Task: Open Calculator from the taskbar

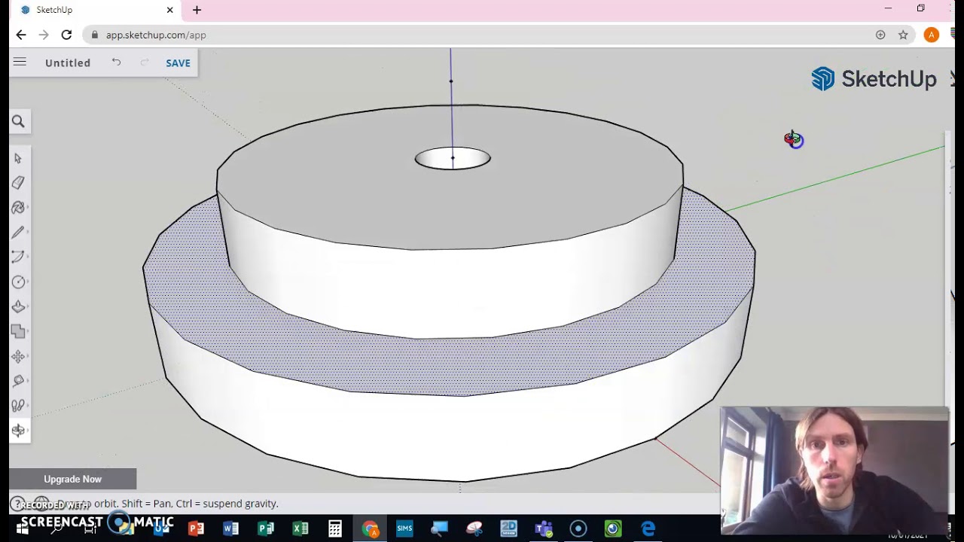Action: [335, 528]
